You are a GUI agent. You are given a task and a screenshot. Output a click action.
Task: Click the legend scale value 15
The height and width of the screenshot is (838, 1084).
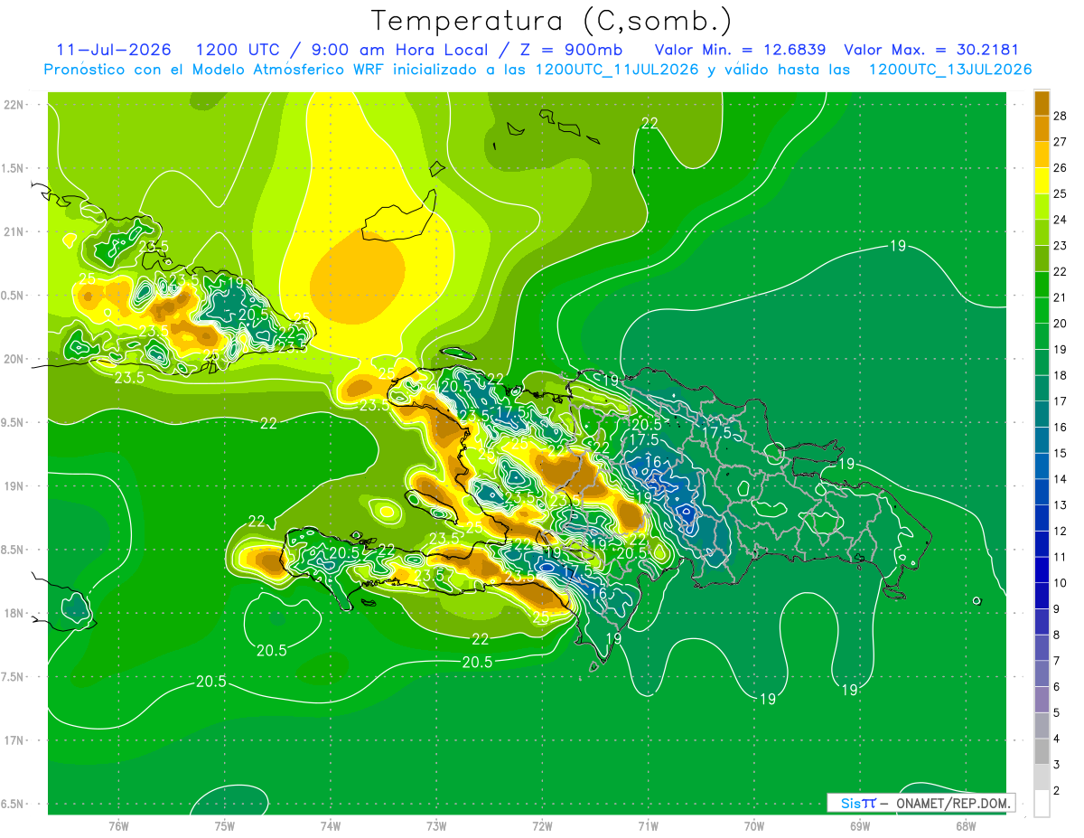click(1061, 453)
